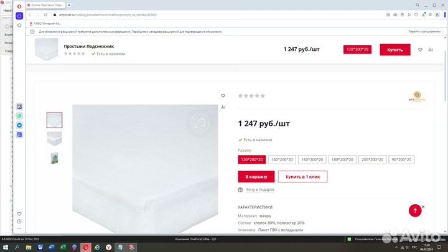Click the scroll-to-top red arrow button
448x252 pixels.
(415, 211)
